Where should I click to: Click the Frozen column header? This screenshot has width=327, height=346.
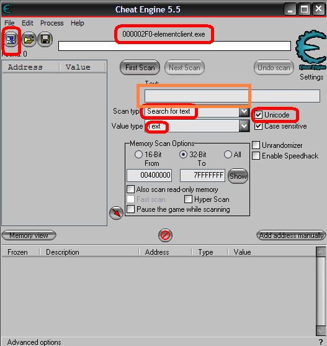20,252
